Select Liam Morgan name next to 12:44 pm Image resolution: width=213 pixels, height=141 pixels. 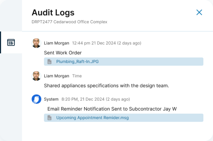(x=56, y=43)
